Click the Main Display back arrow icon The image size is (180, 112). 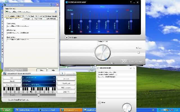(67, 38)
